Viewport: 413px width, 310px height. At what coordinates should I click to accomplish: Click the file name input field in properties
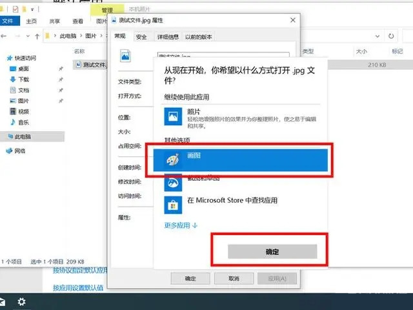223,55
